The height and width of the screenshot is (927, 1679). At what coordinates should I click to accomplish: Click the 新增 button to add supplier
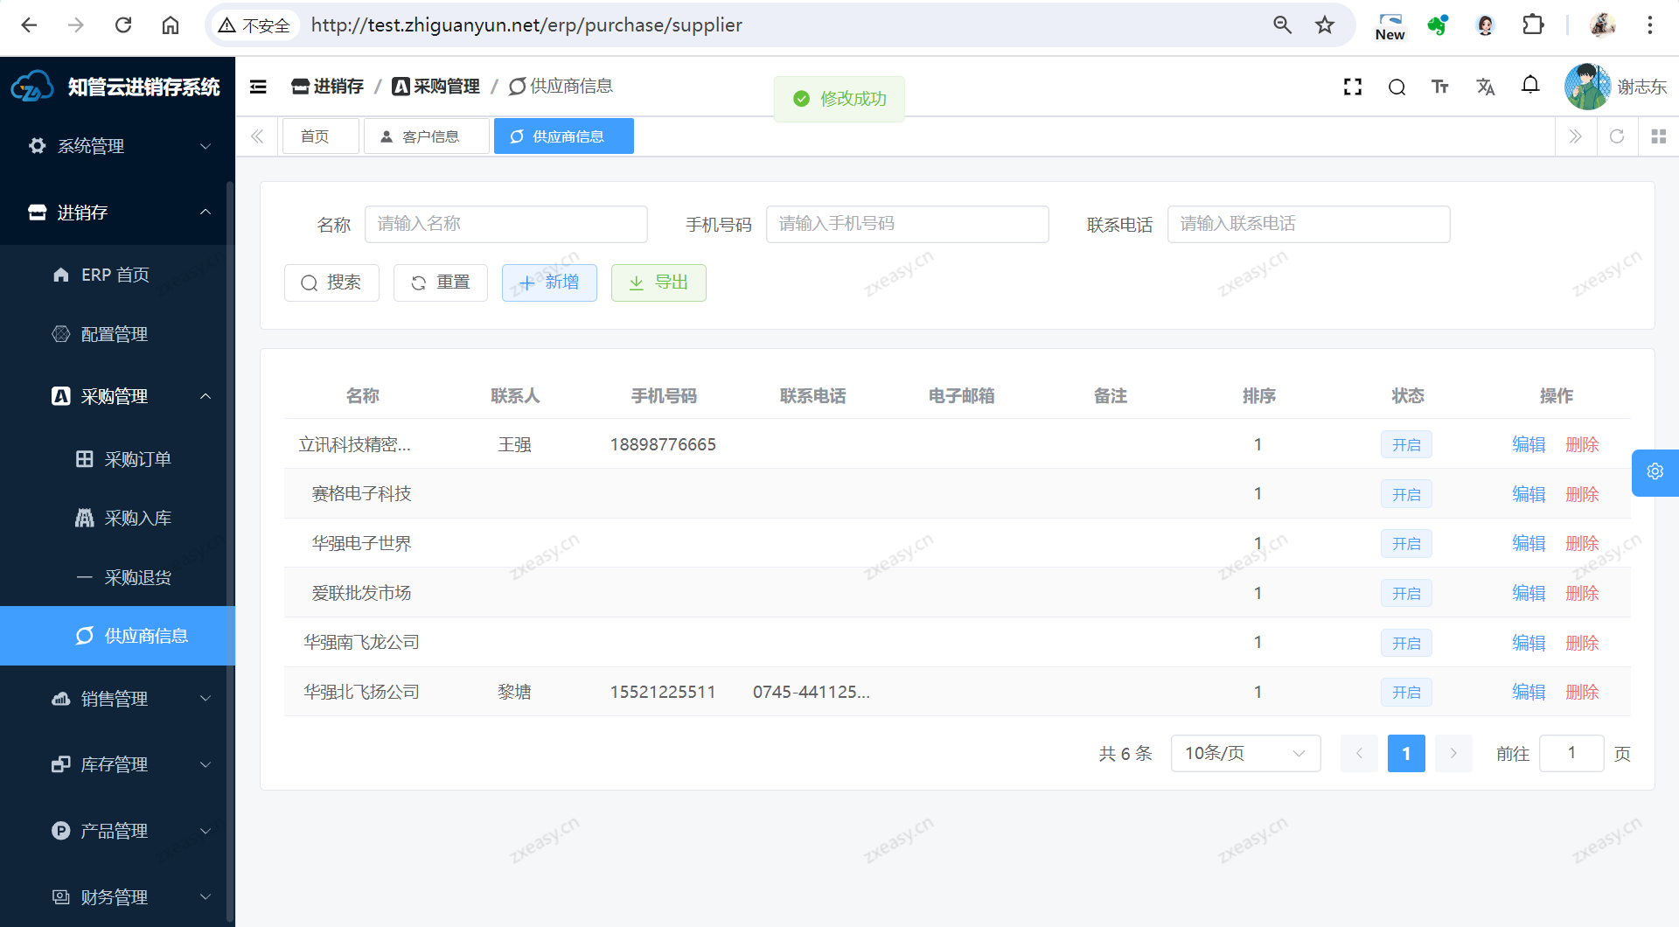tap(549, 282)
